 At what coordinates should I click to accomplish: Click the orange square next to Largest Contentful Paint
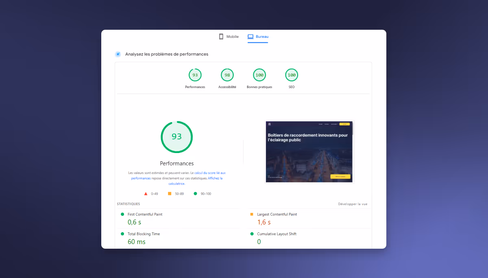click(251, 214)
